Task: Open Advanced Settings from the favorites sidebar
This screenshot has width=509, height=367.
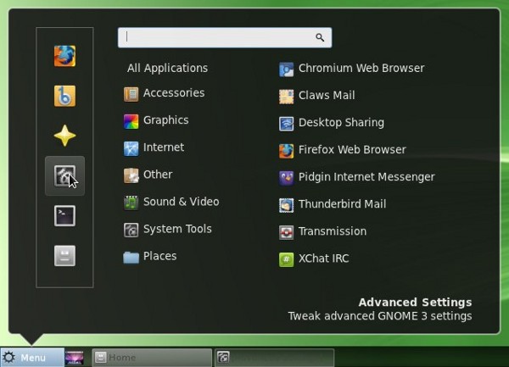Action: point(64,175)
